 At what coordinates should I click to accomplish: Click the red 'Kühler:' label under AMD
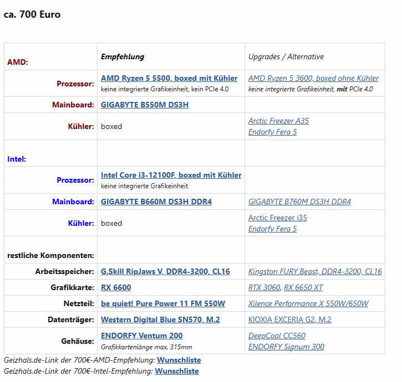(81, 126)
